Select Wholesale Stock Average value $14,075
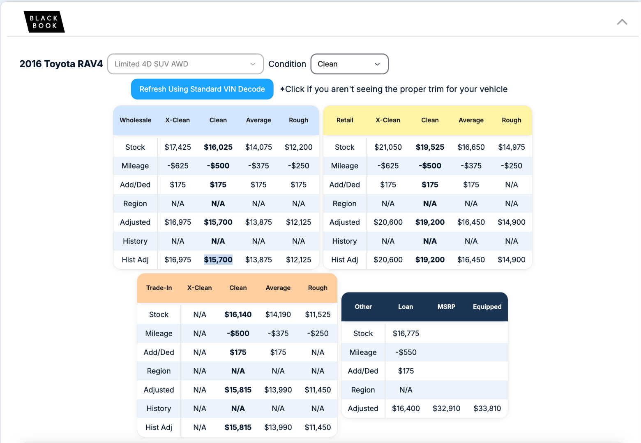This screenshot has height=443, width=641. 258,147
